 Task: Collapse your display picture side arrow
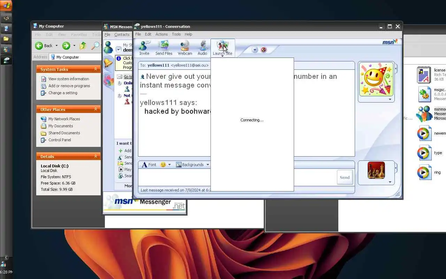[396, 168]
